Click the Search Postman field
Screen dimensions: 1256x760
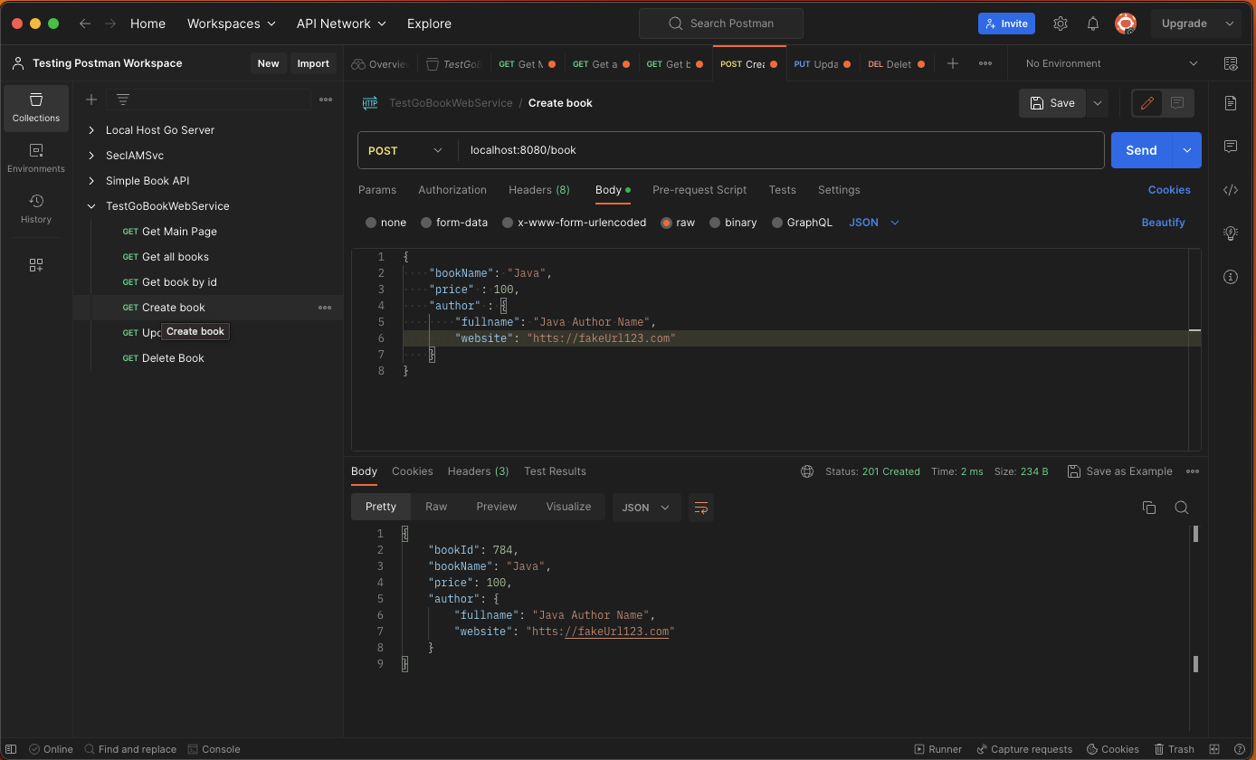[x=721, y=24]
